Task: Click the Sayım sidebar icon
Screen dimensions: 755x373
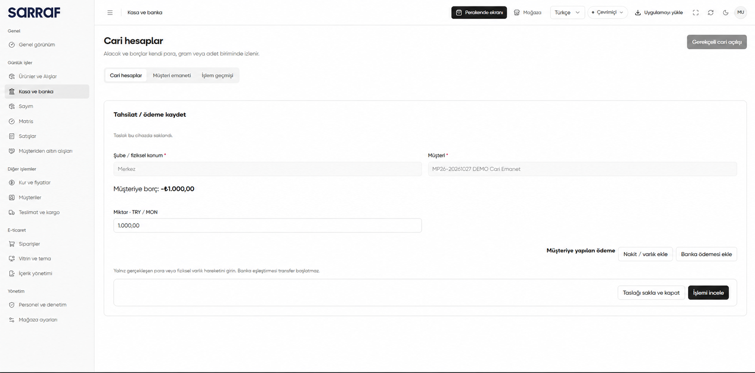Action: [12, 106]
